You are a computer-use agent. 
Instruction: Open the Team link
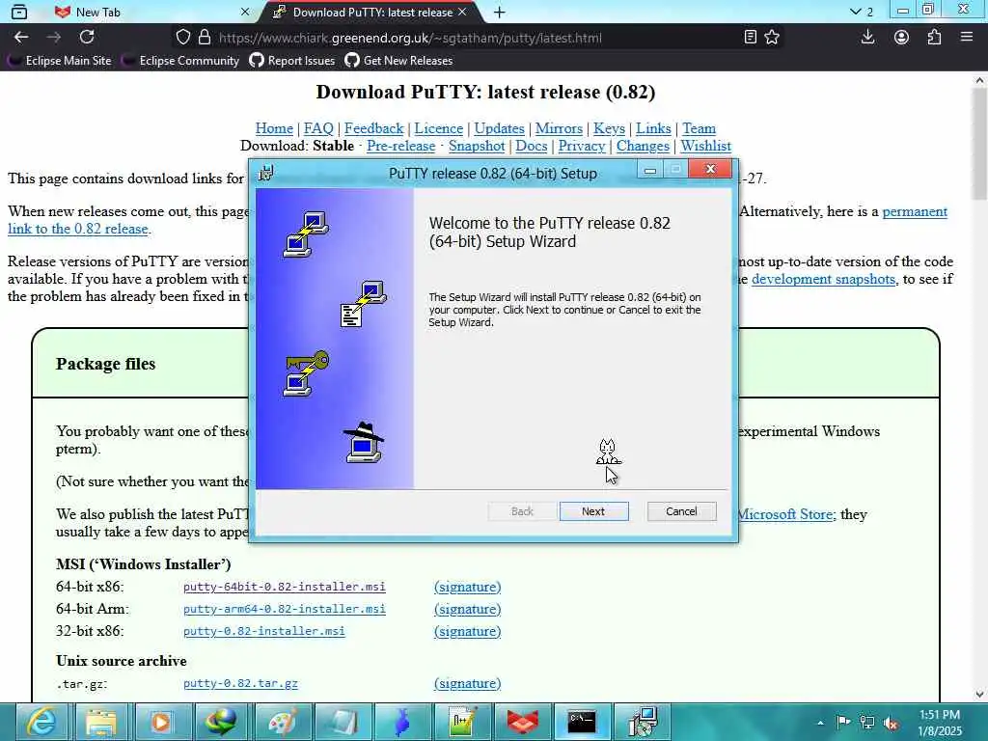(699, 128)
